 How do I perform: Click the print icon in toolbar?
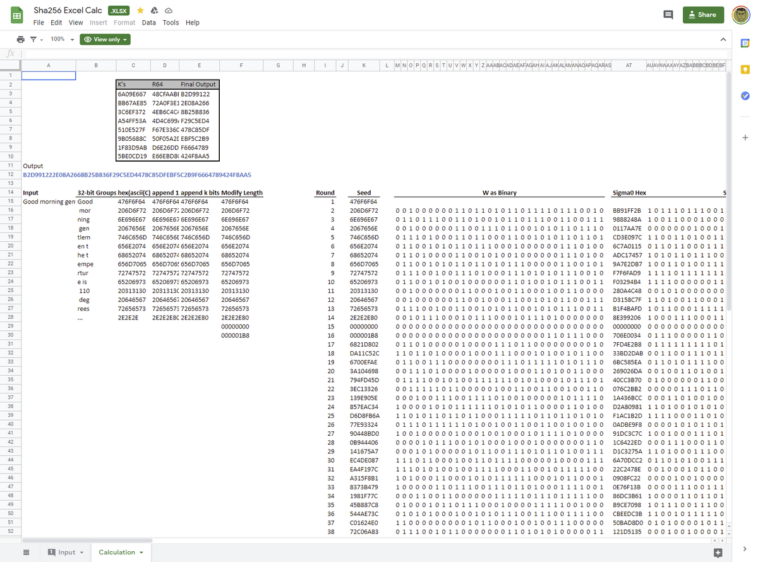[20, 39]
